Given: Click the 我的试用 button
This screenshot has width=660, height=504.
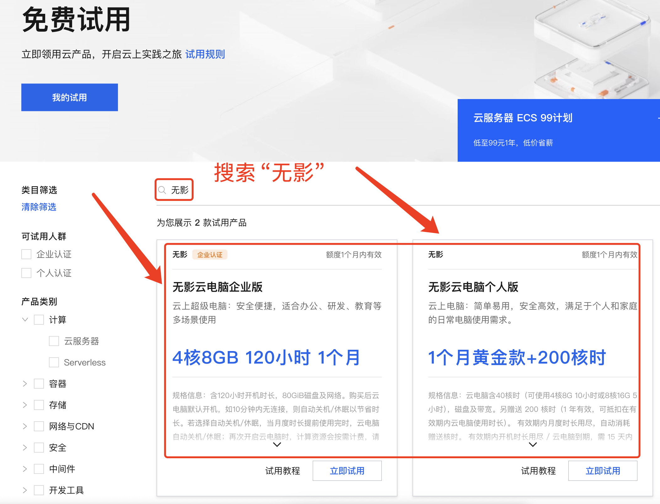Looking at the screenshot, I should point(70,97).
